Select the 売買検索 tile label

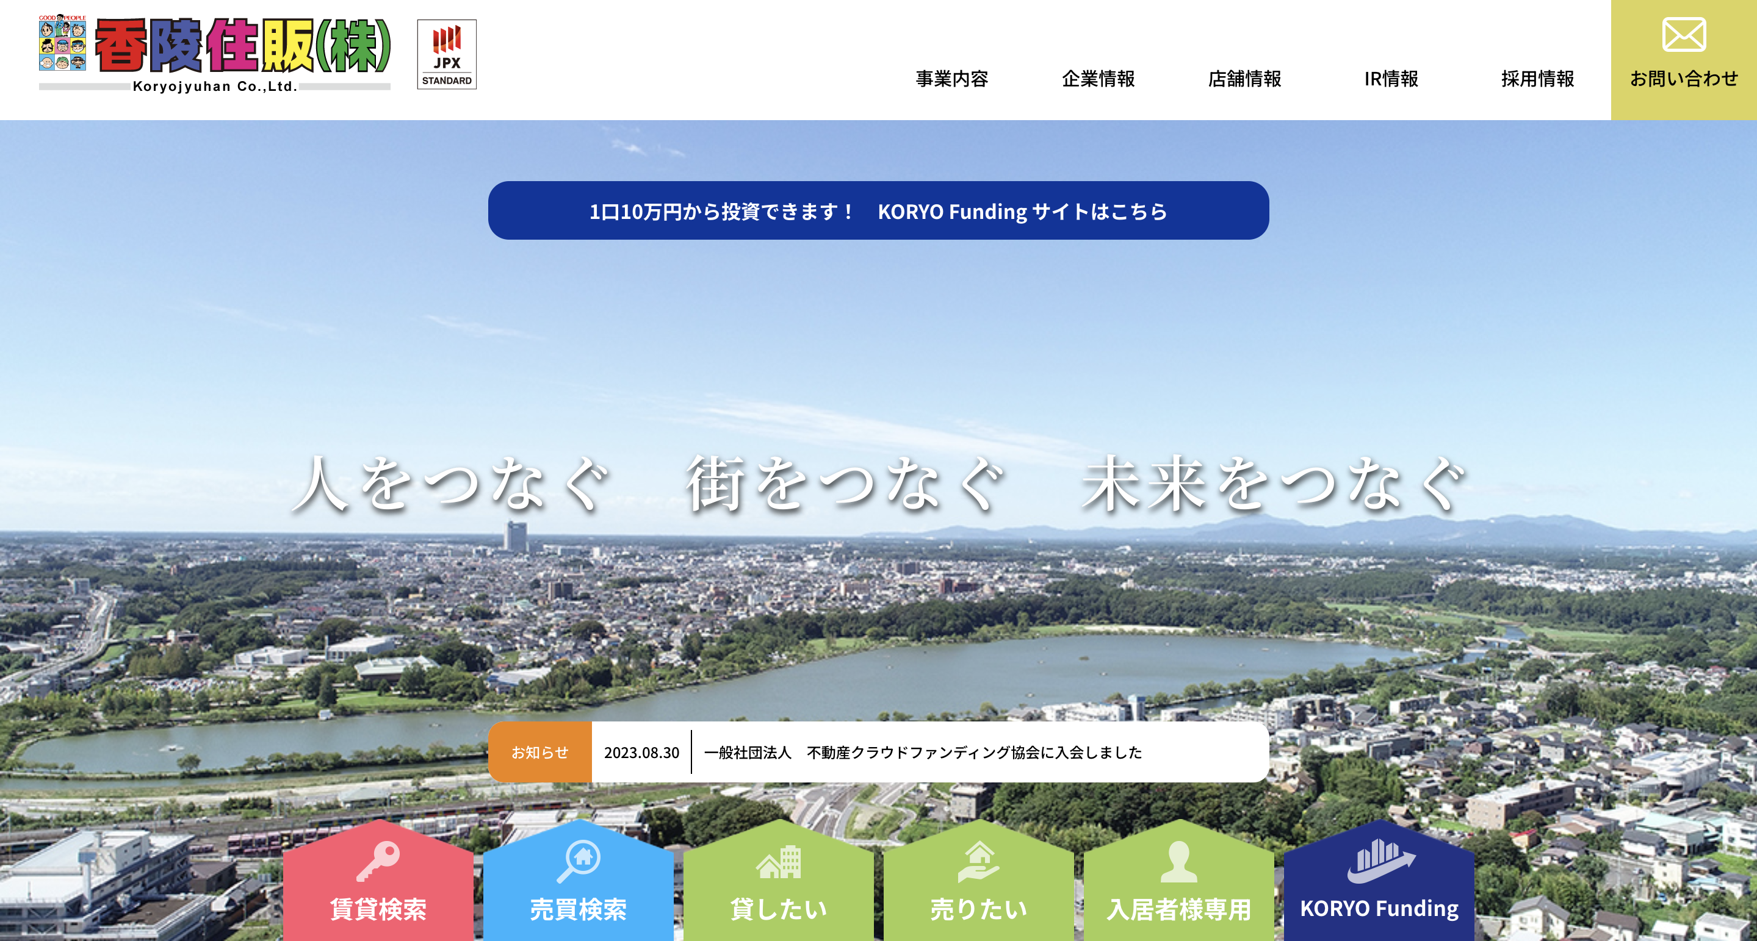pos(579,909)
